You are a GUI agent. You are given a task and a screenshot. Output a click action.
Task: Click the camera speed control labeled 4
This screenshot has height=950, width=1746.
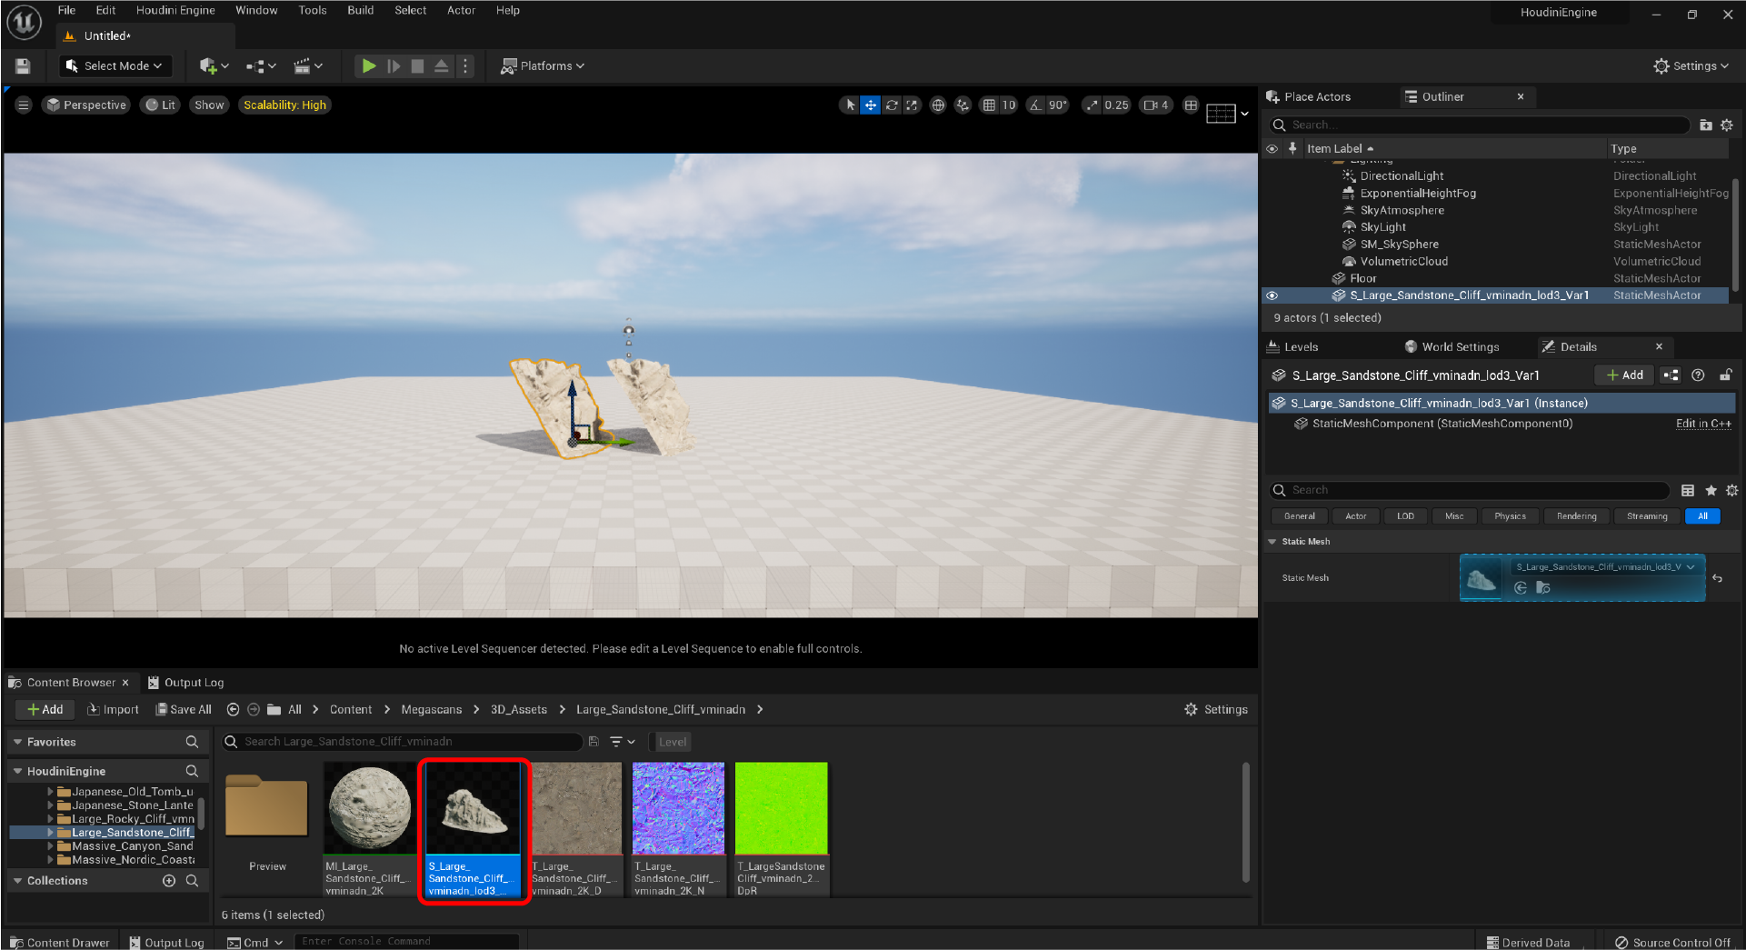tap(1155, 105)
